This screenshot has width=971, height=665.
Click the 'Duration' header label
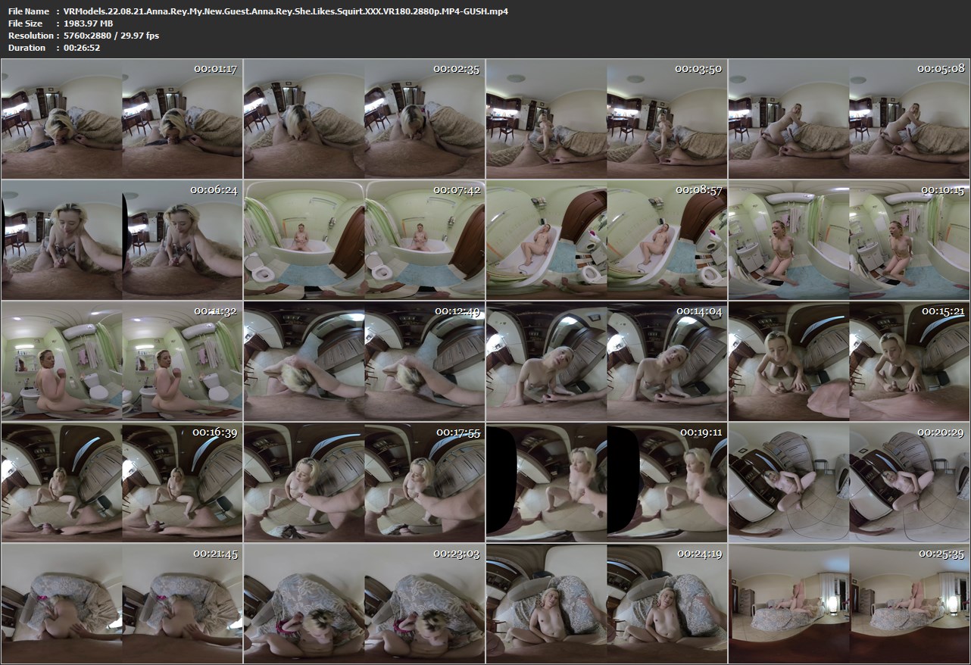click(27, 48)
